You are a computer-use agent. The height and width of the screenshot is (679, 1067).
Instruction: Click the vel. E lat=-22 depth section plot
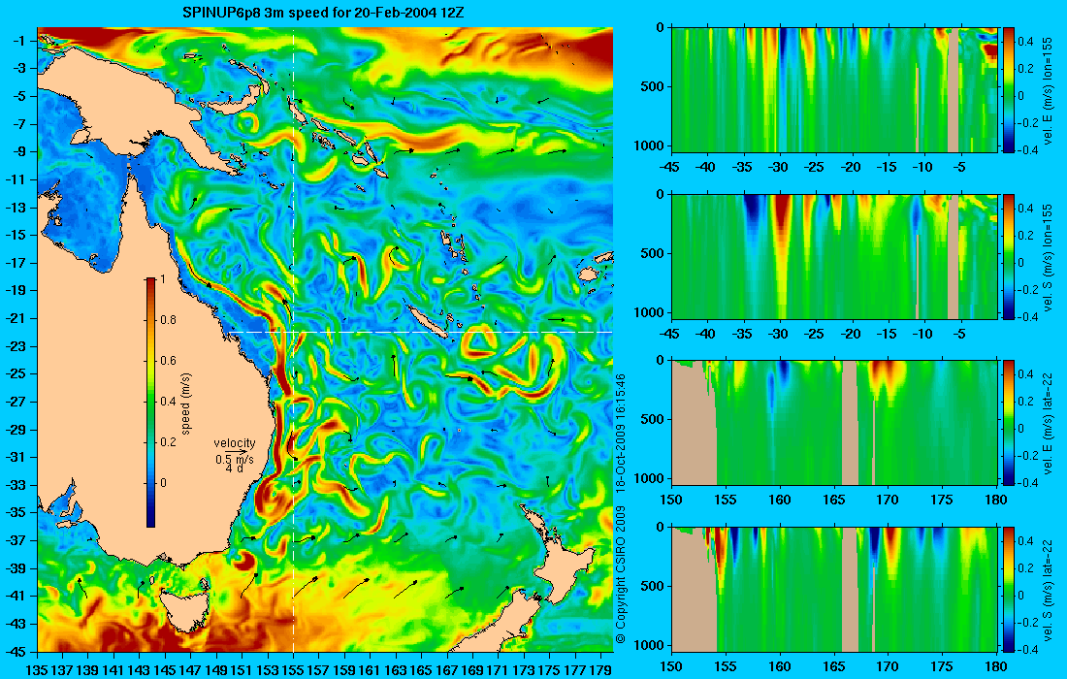click(x=834, y=423)
